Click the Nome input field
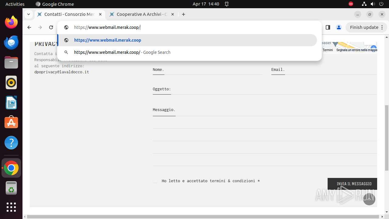This screenshot has width=389, height=219. (x=208, y=70)
